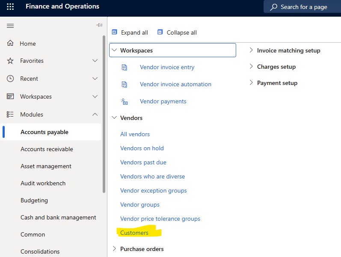341x257 pixels.
Task: Collapse the Modules section chevron
Action: (x=95, y=114)
